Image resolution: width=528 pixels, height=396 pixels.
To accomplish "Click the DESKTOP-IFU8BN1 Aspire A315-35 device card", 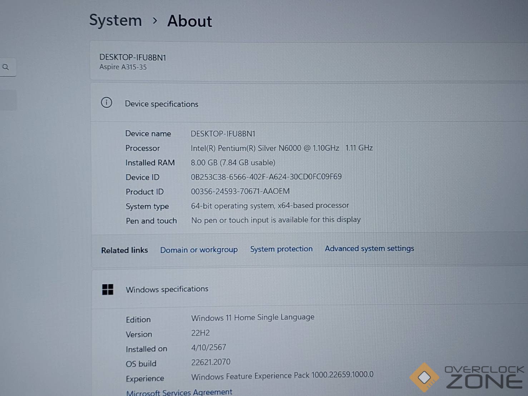I will pyautogui.click(x=133, y=61).
